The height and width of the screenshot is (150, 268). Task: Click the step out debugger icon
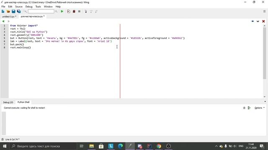(96, 11)
